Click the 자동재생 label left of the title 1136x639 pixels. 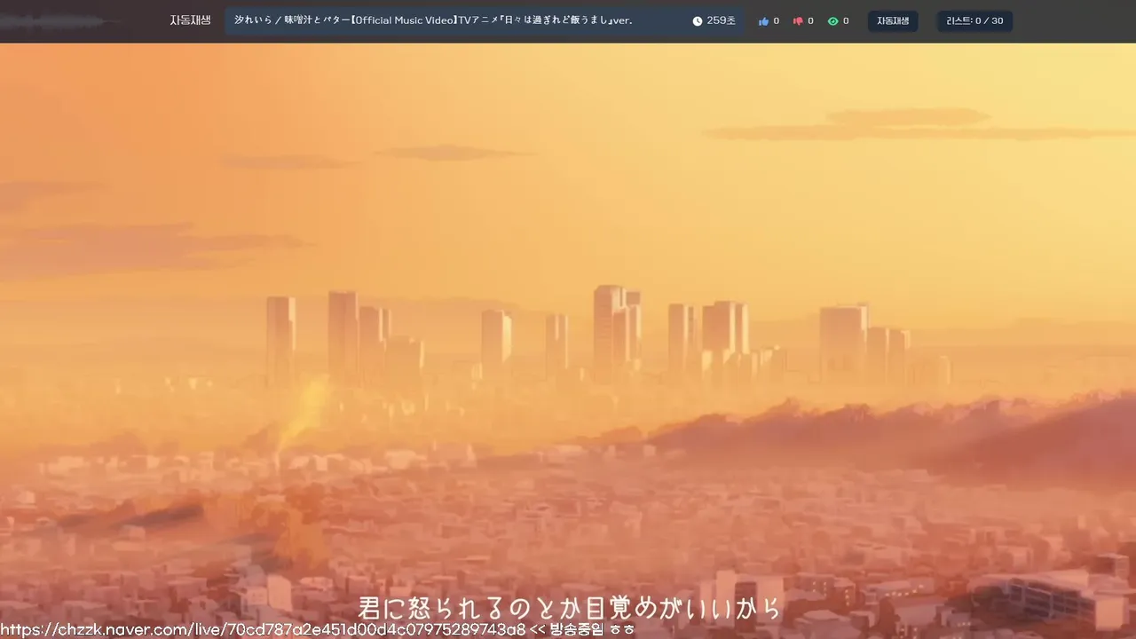[190, 20]
